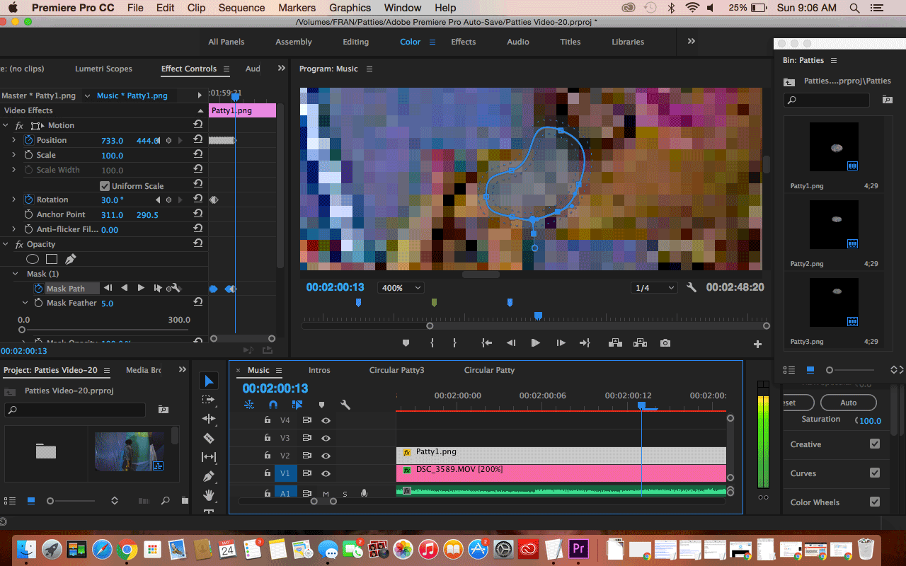Reset the Position parameter
Screen dimensions: 906x566
[x=198, y=140]
